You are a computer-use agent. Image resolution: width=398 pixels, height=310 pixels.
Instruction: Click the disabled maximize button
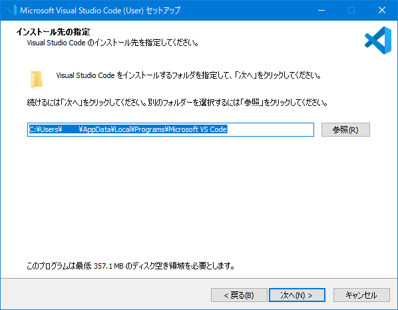point(351,10)
